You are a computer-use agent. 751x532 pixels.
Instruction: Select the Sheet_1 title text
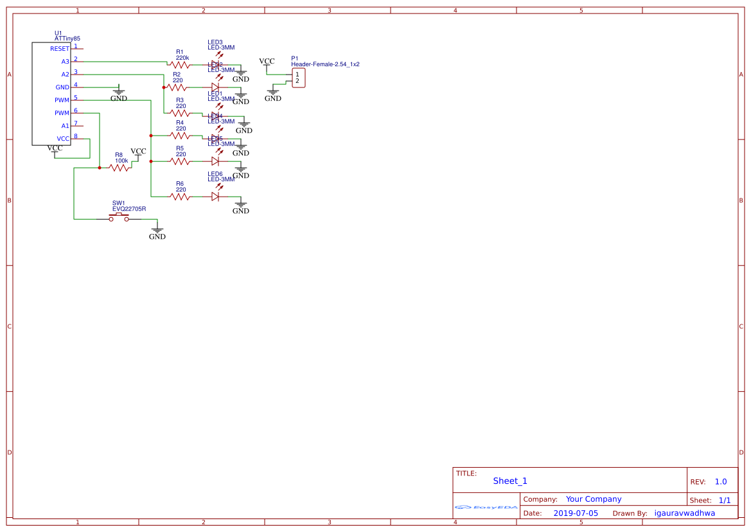(510, 481)
